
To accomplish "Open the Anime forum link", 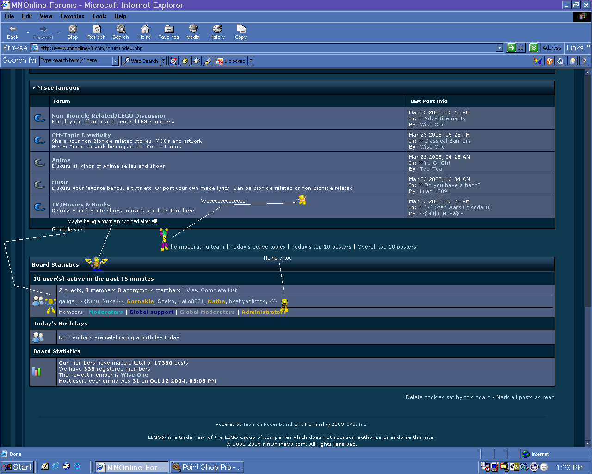I will point(61,160).
